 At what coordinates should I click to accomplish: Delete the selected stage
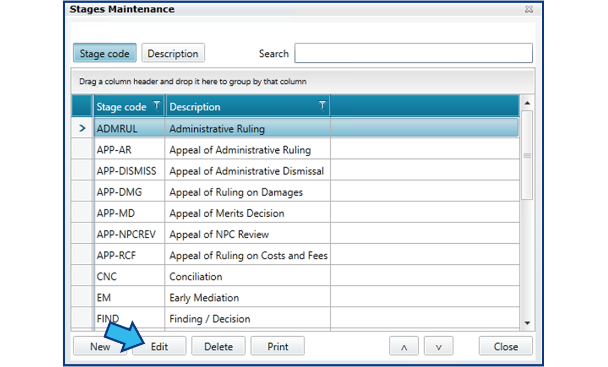[x=219, y=346]
